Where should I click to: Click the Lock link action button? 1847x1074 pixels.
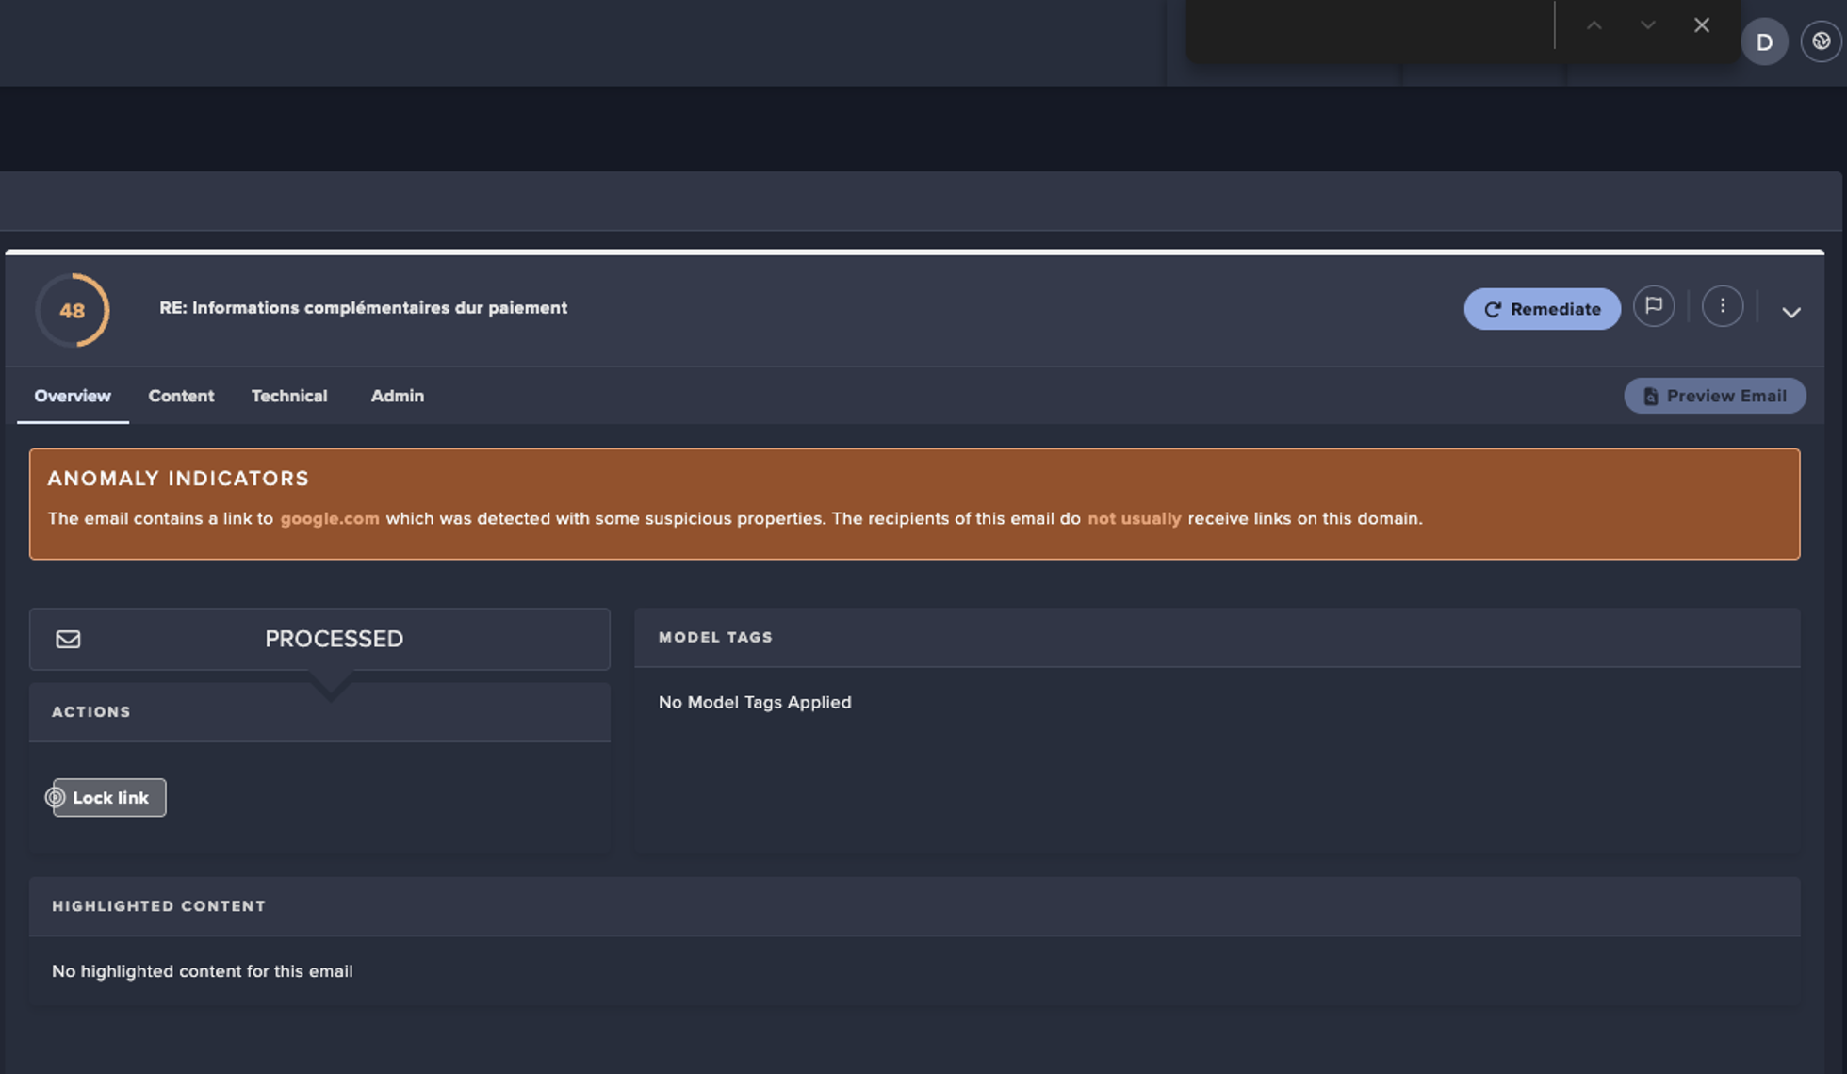pyautogui.click(x=111, y=798)
